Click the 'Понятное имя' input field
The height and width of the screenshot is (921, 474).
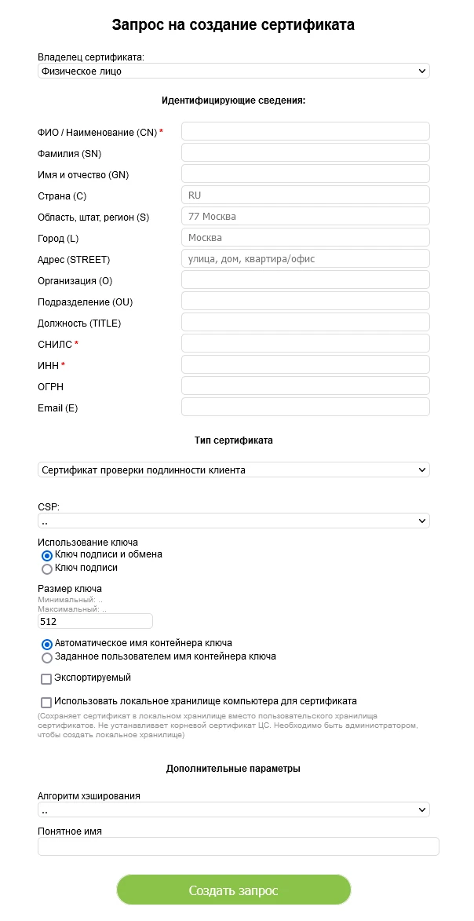[238, 846]
